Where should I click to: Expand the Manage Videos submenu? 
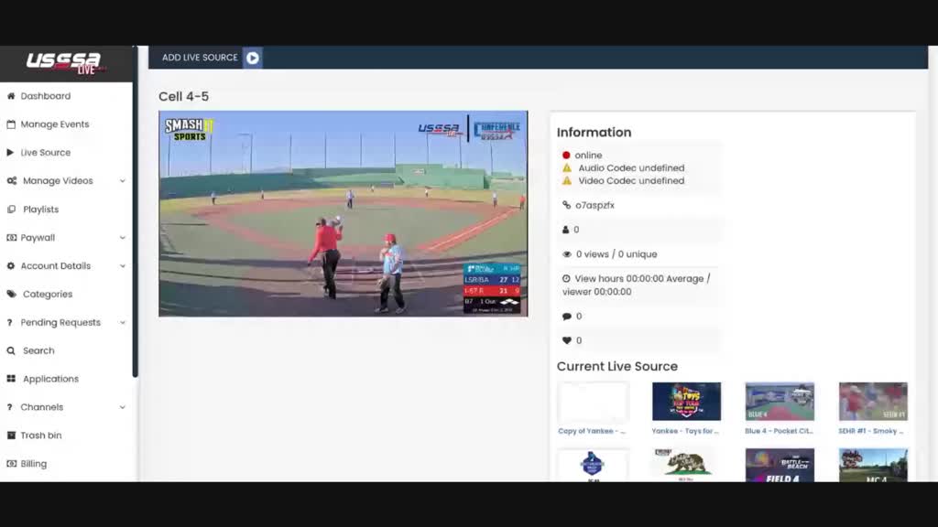123,181
